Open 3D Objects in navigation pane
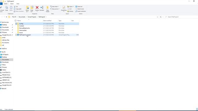 [x=5, y=55]
